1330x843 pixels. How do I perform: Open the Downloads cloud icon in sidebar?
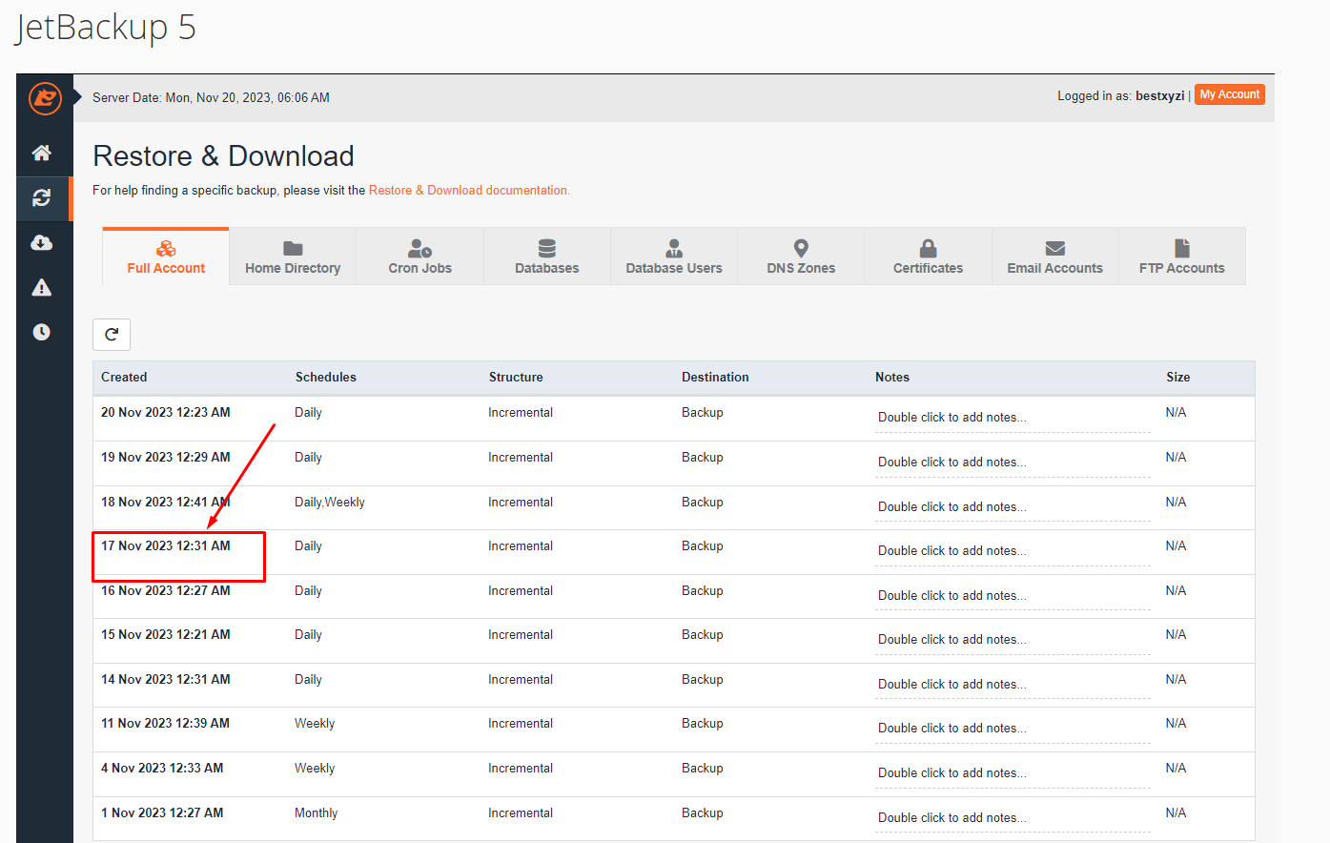(42, 242)
